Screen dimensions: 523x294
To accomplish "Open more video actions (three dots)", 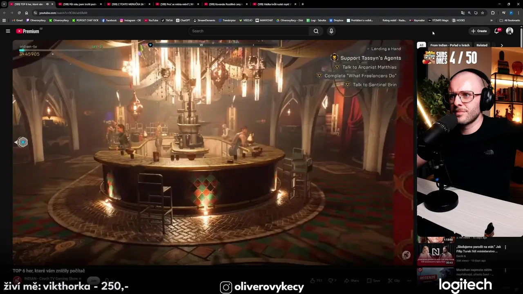I will pyautogui.click(x=409, y=281).
